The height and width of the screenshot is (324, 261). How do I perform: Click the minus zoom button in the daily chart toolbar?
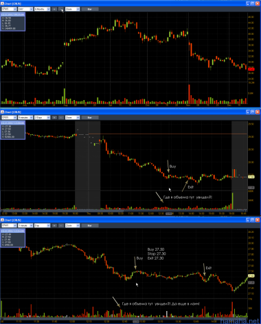pos(61,9)
